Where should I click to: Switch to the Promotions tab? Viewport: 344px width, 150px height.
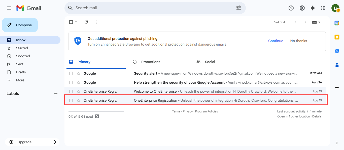click(x=150, y=62)
